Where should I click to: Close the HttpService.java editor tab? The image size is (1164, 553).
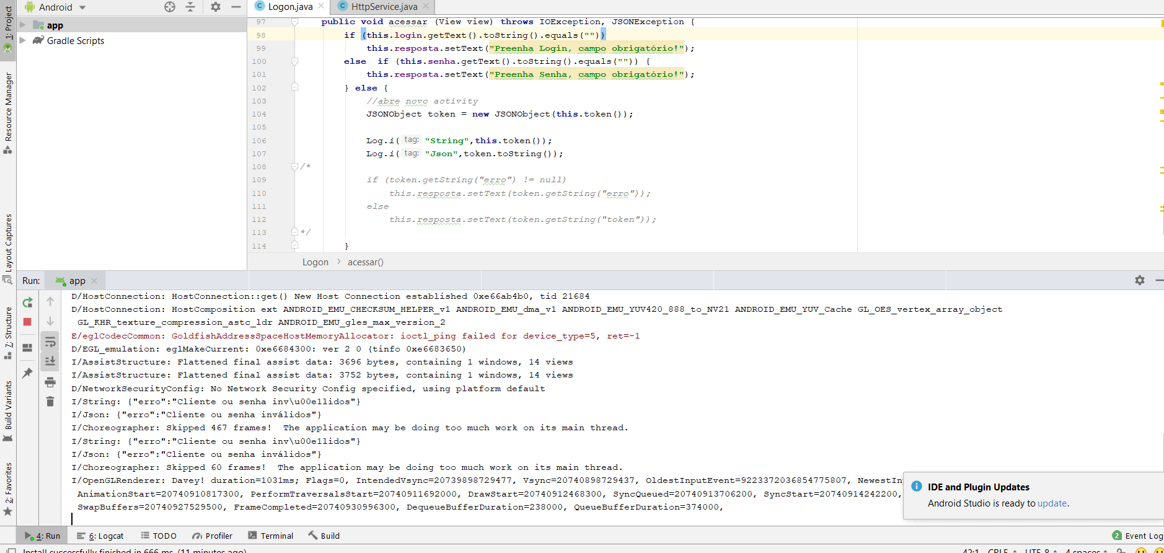pyautogui.click(x=426, y=6)
